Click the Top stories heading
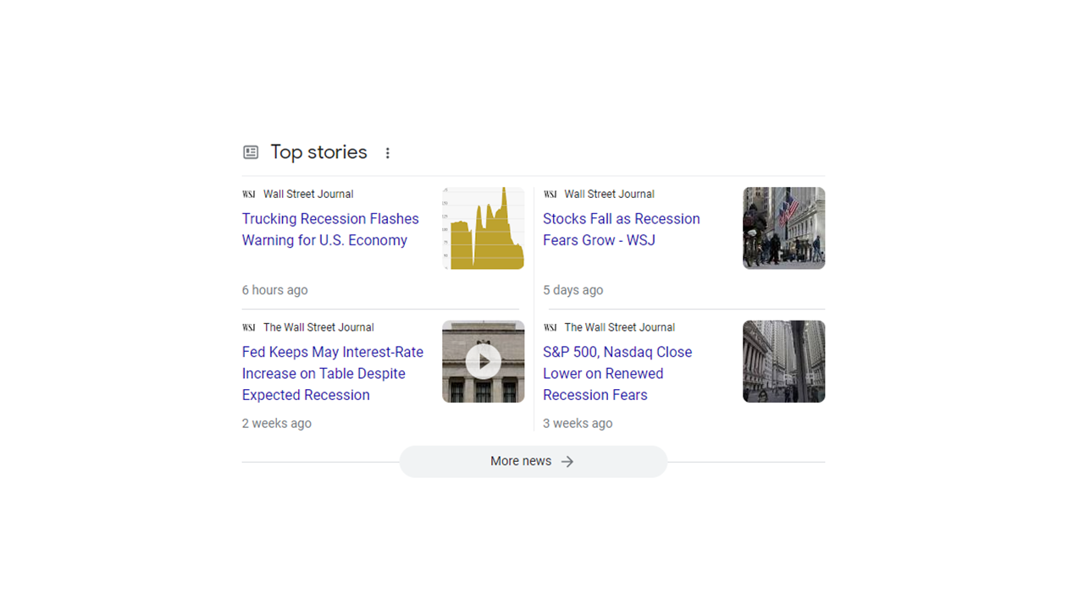Image resolution: width=1084 pixels, height=609 pixels. click(318, 152)
